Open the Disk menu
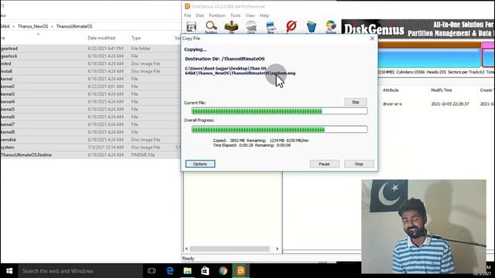 (x=200, y=15)
